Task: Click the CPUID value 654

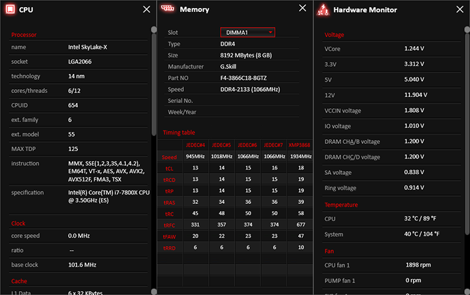Action: 73,106
